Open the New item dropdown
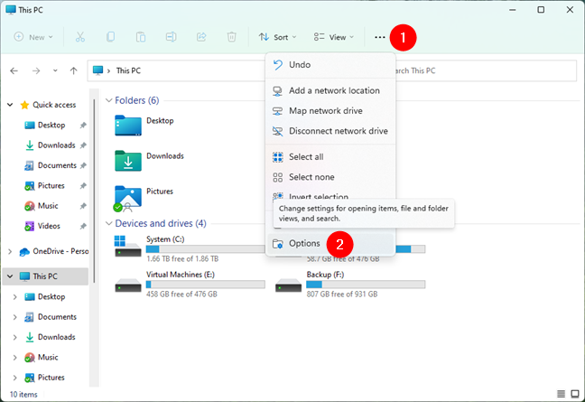 (33, 37)
